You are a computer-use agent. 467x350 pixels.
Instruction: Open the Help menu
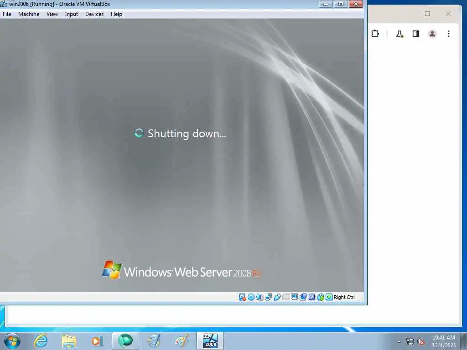116,14
